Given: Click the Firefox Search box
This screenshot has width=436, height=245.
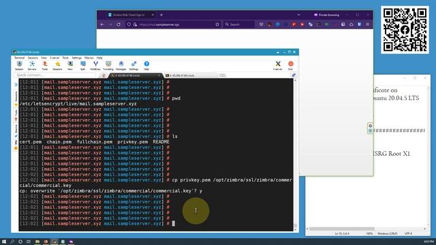Looking at the screenshot, I should point(239,24).
